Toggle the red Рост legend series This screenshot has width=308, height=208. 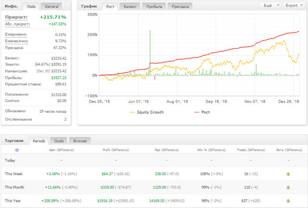202,112
